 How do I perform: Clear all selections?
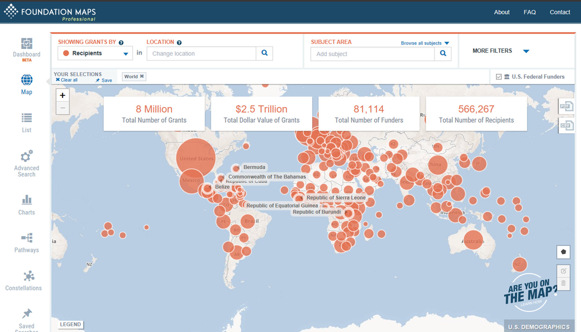67,80
